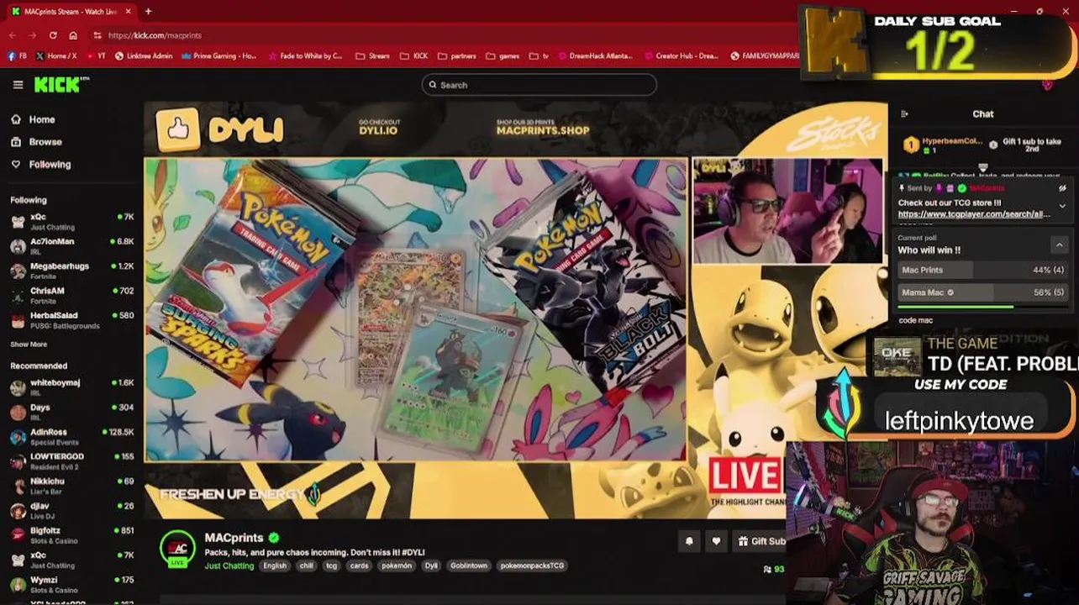Click the MACprints channel avatar

click(x=177, y=548)
